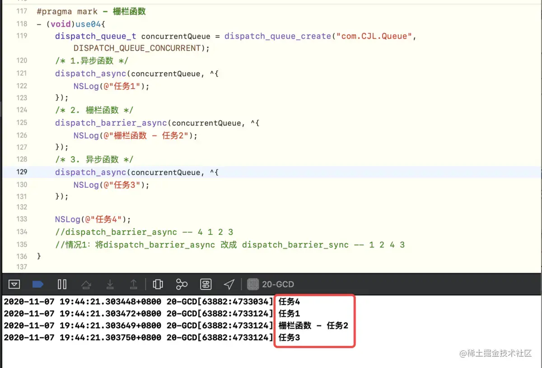Viewport: 542px width, 368px height.
Task: Open Debug View Hierarchy
Action: [158, 284]
